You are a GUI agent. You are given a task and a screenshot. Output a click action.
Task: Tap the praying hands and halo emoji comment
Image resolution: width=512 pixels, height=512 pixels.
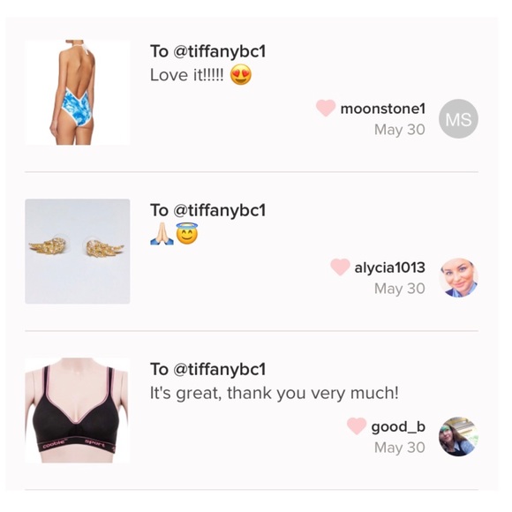click(174, 234)
